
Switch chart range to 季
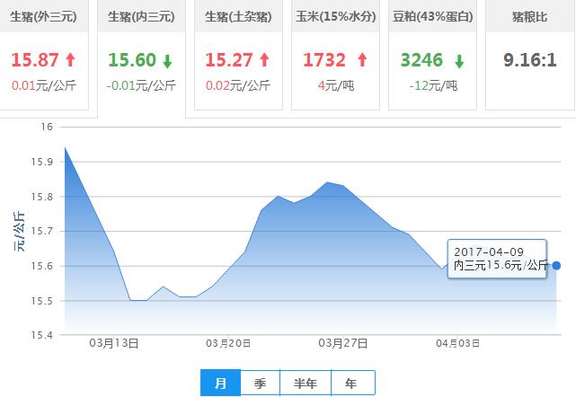click(260, 383)
